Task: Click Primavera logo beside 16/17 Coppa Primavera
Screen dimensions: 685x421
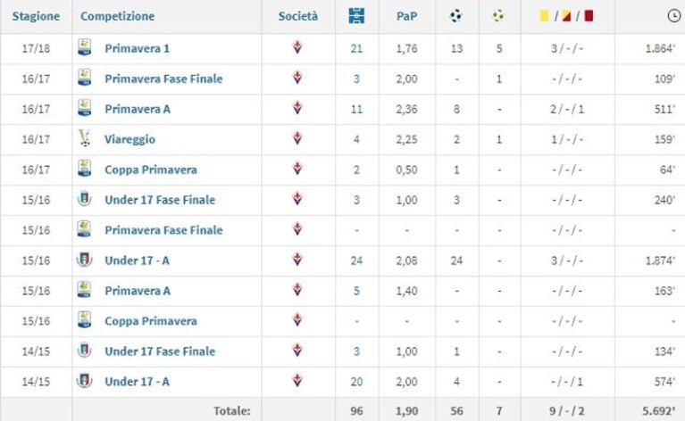Action: (x=84, y=169)
